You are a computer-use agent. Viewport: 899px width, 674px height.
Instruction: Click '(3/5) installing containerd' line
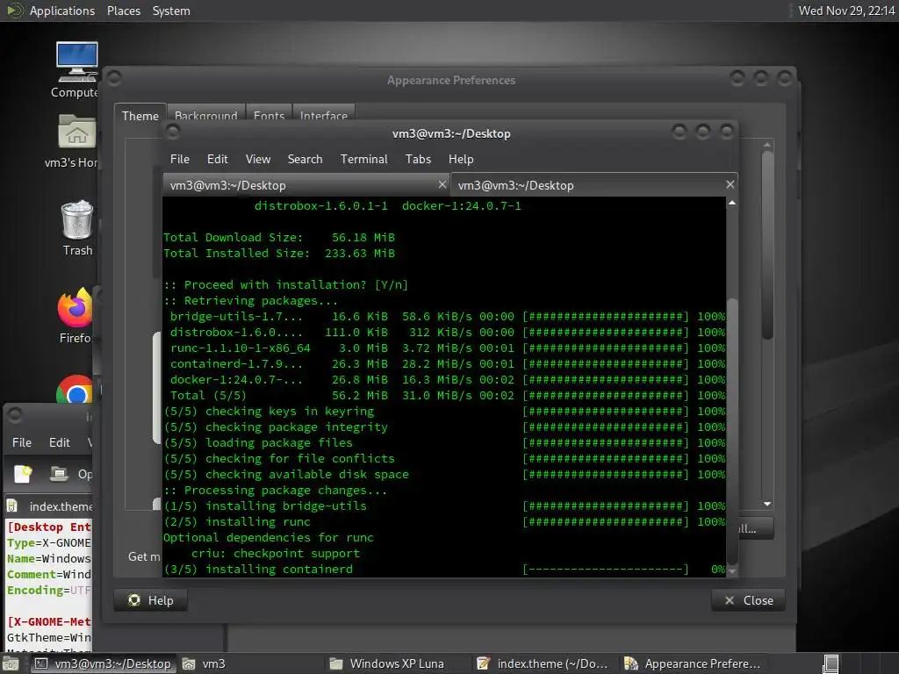[258, 569]
